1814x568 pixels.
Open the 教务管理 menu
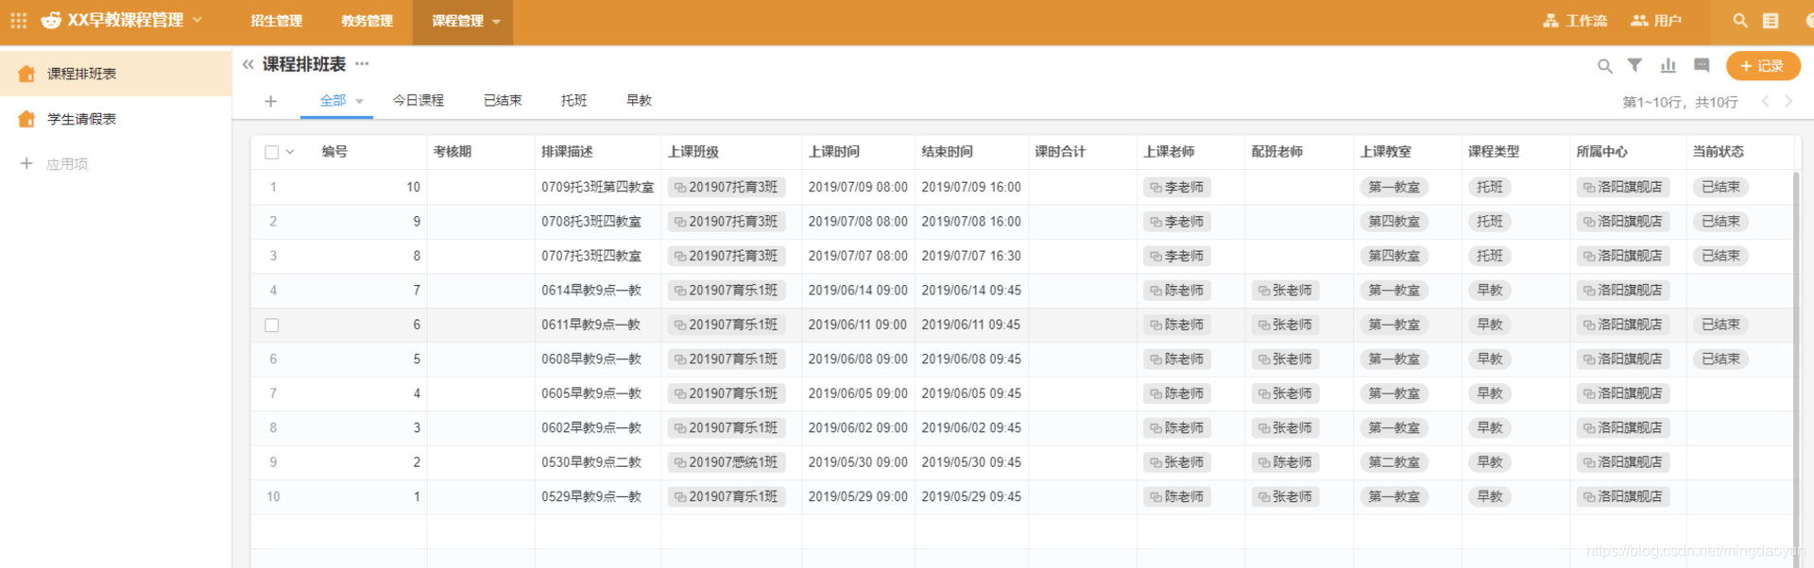click(367, 21)
